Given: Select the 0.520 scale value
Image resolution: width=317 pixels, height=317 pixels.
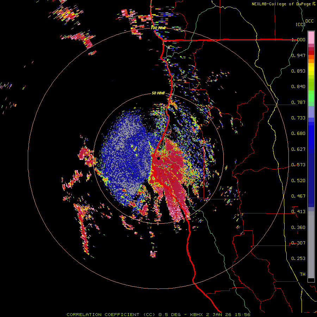Looking at the screenshot, I should click(298, 181).
